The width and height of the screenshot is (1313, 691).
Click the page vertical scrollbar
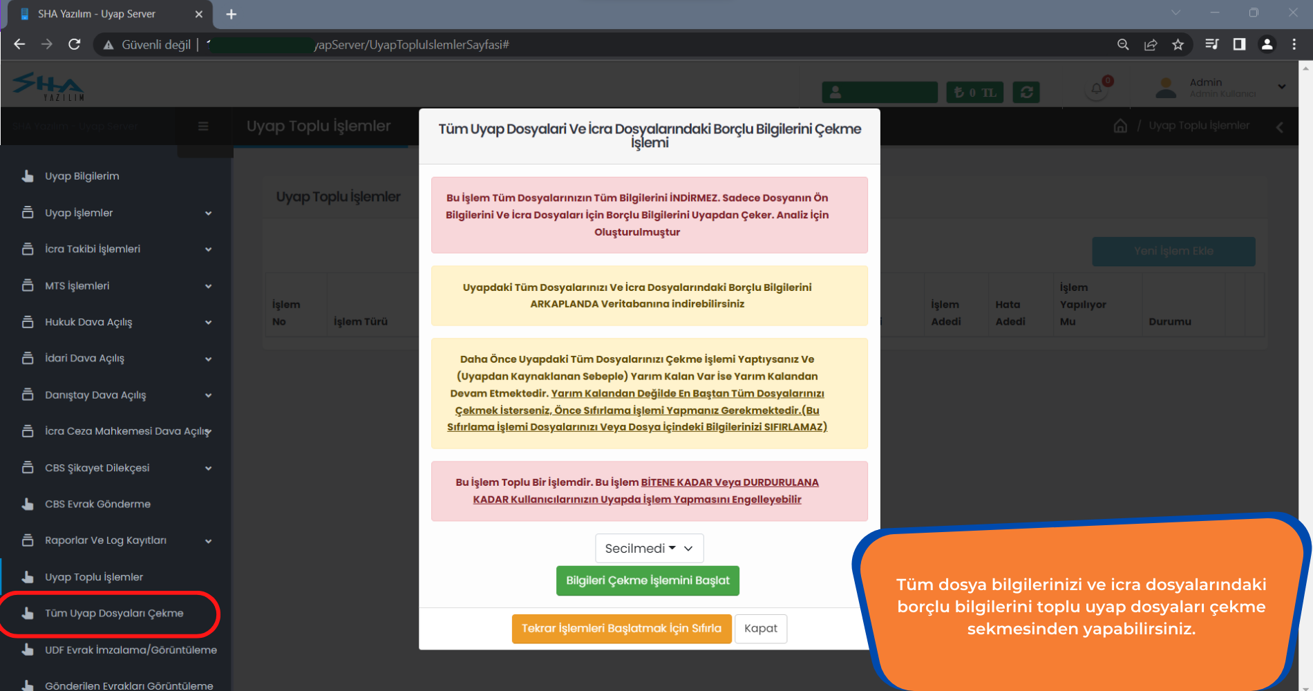[x=1306, y=377]
